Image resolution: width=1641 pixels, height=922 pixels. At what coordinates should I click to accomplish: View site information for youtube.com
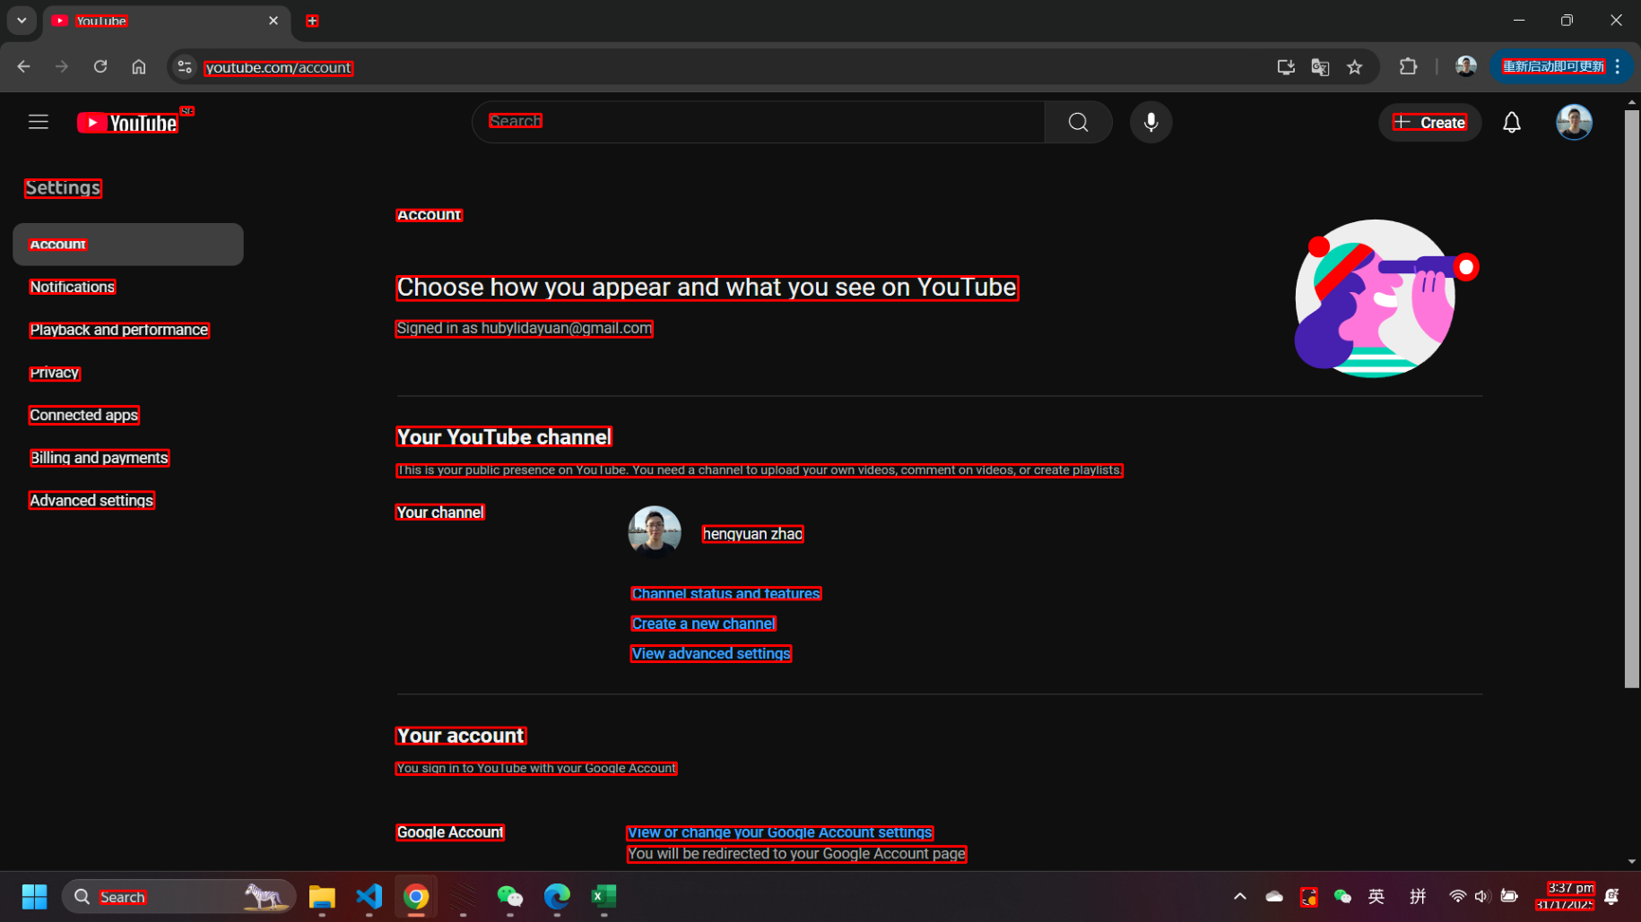click(185, 66)
